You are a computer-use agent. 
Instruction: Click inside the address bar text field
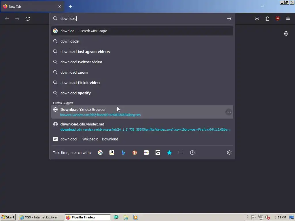click(x=142, y=18)
